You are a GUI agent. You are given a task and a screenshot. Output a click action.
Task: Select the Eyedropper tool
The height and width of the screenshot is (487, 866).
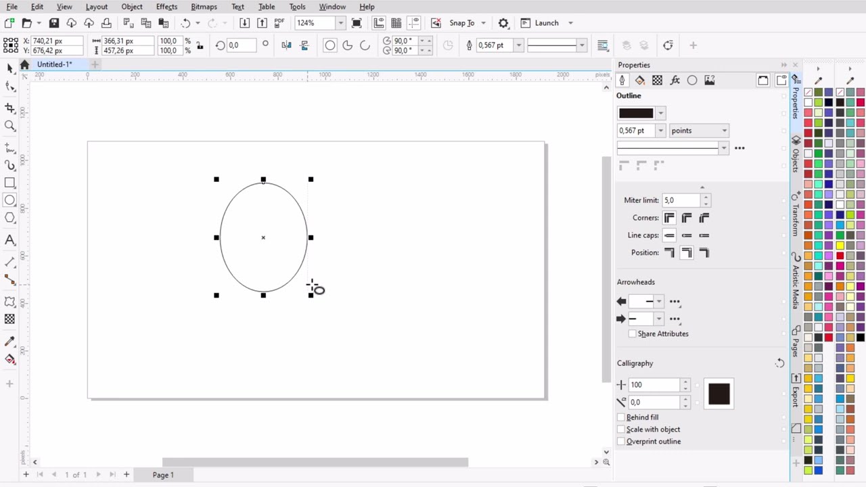coord(9,342)
